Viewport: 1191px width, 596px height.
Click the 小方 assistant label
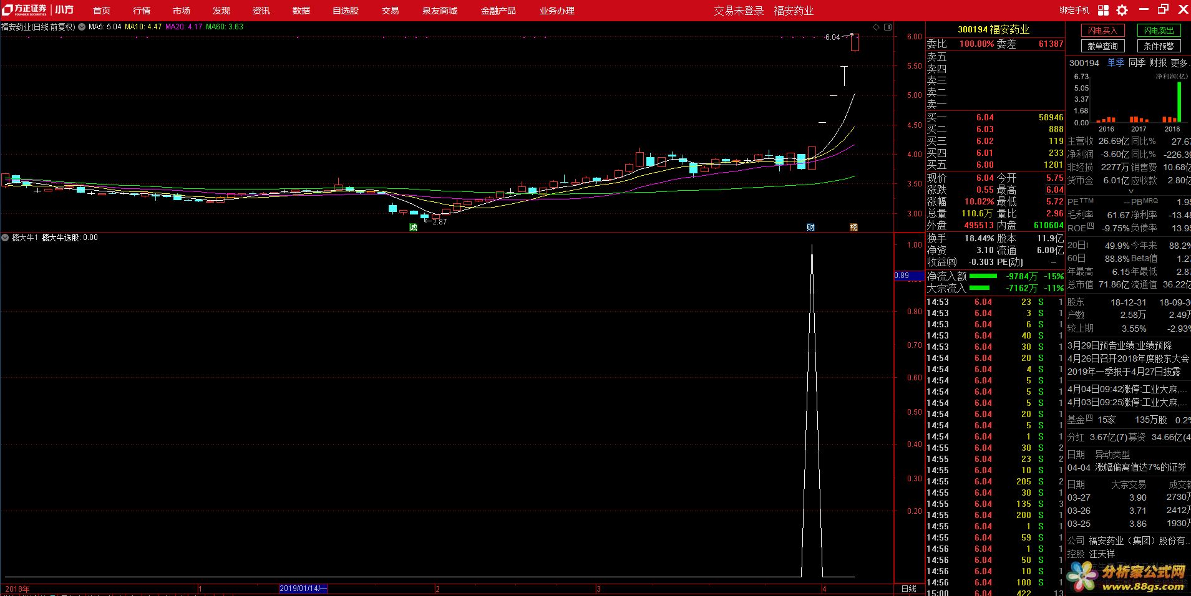pos(64,10)
